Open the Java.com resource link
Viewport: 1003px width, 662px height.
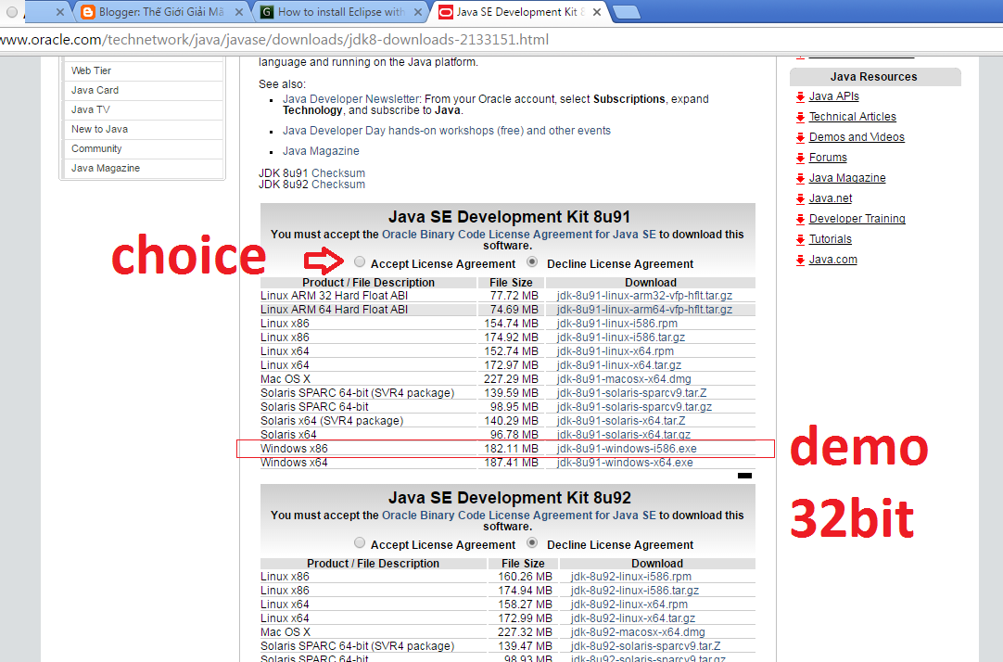point(832,260)
